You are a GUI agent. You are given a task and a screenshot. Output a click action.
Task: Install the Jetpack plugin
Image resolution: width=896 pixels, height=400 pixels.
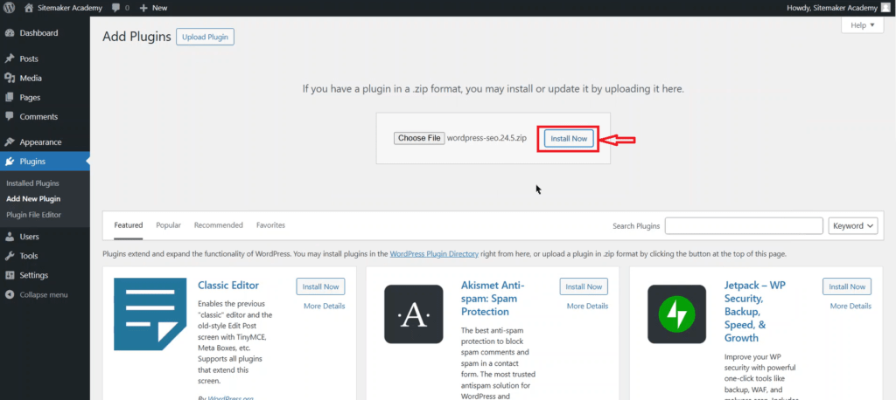click(847, 286)
